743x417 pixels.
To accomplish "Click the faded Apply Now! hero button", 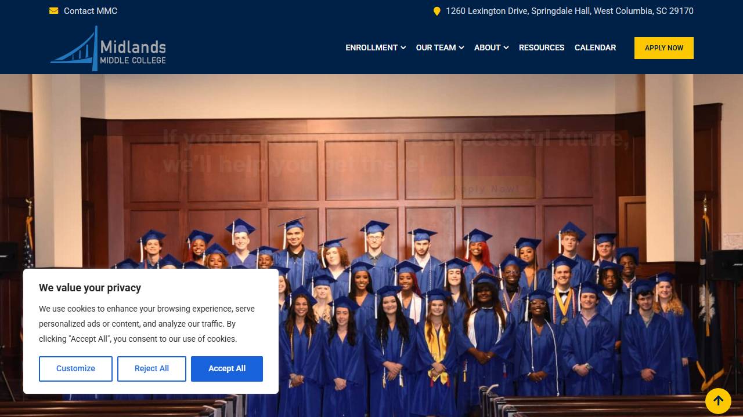I will [486, 189].
